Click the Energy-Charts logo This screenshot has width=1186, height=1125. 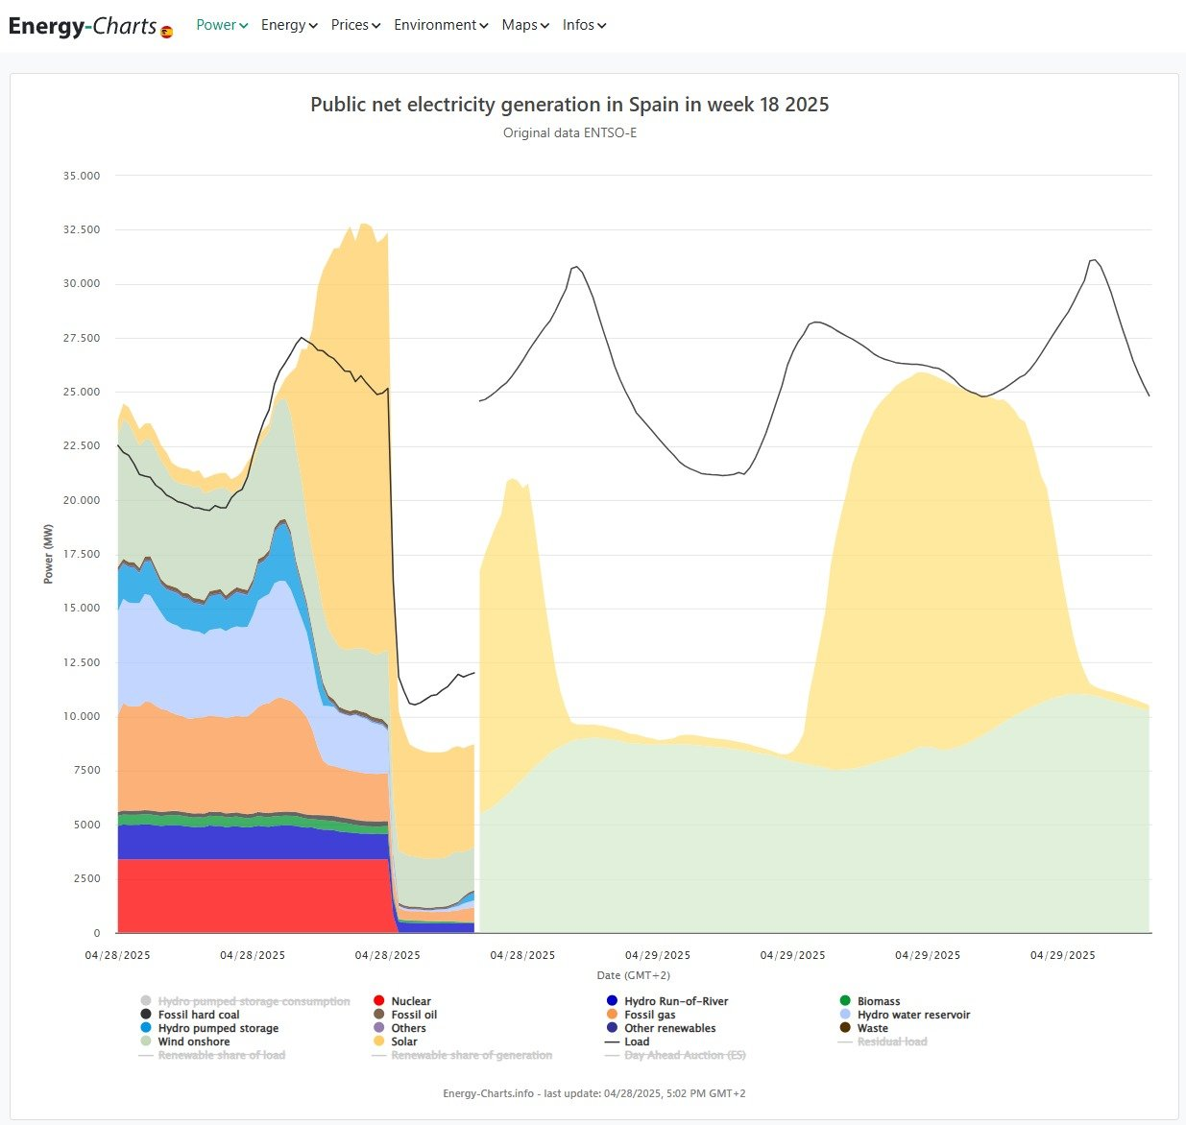tap(82, 26)
